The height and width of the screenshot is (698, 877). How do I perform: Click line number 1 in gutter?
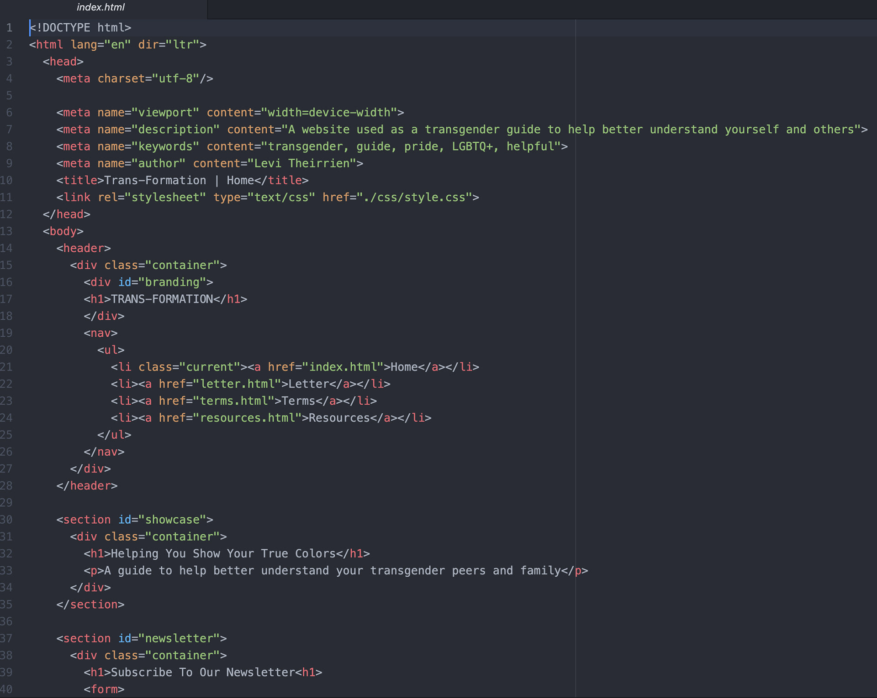click(9, 28)
